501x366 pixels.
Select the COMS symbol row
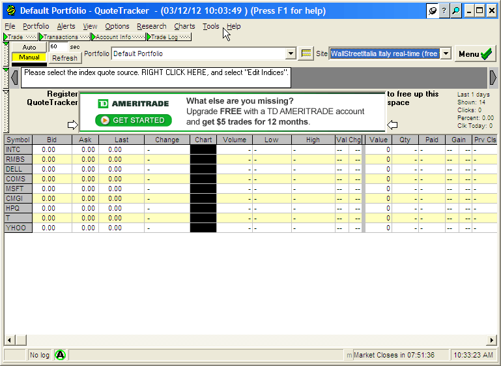(x=18, y=179)
